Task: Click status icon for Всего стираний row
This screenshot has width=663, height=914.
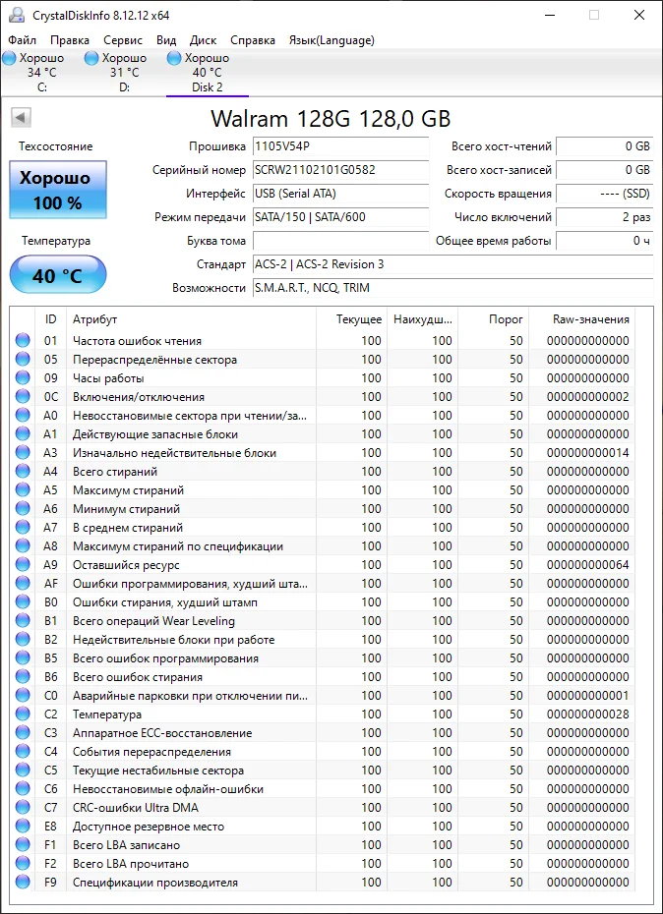Action: [23, 471]
